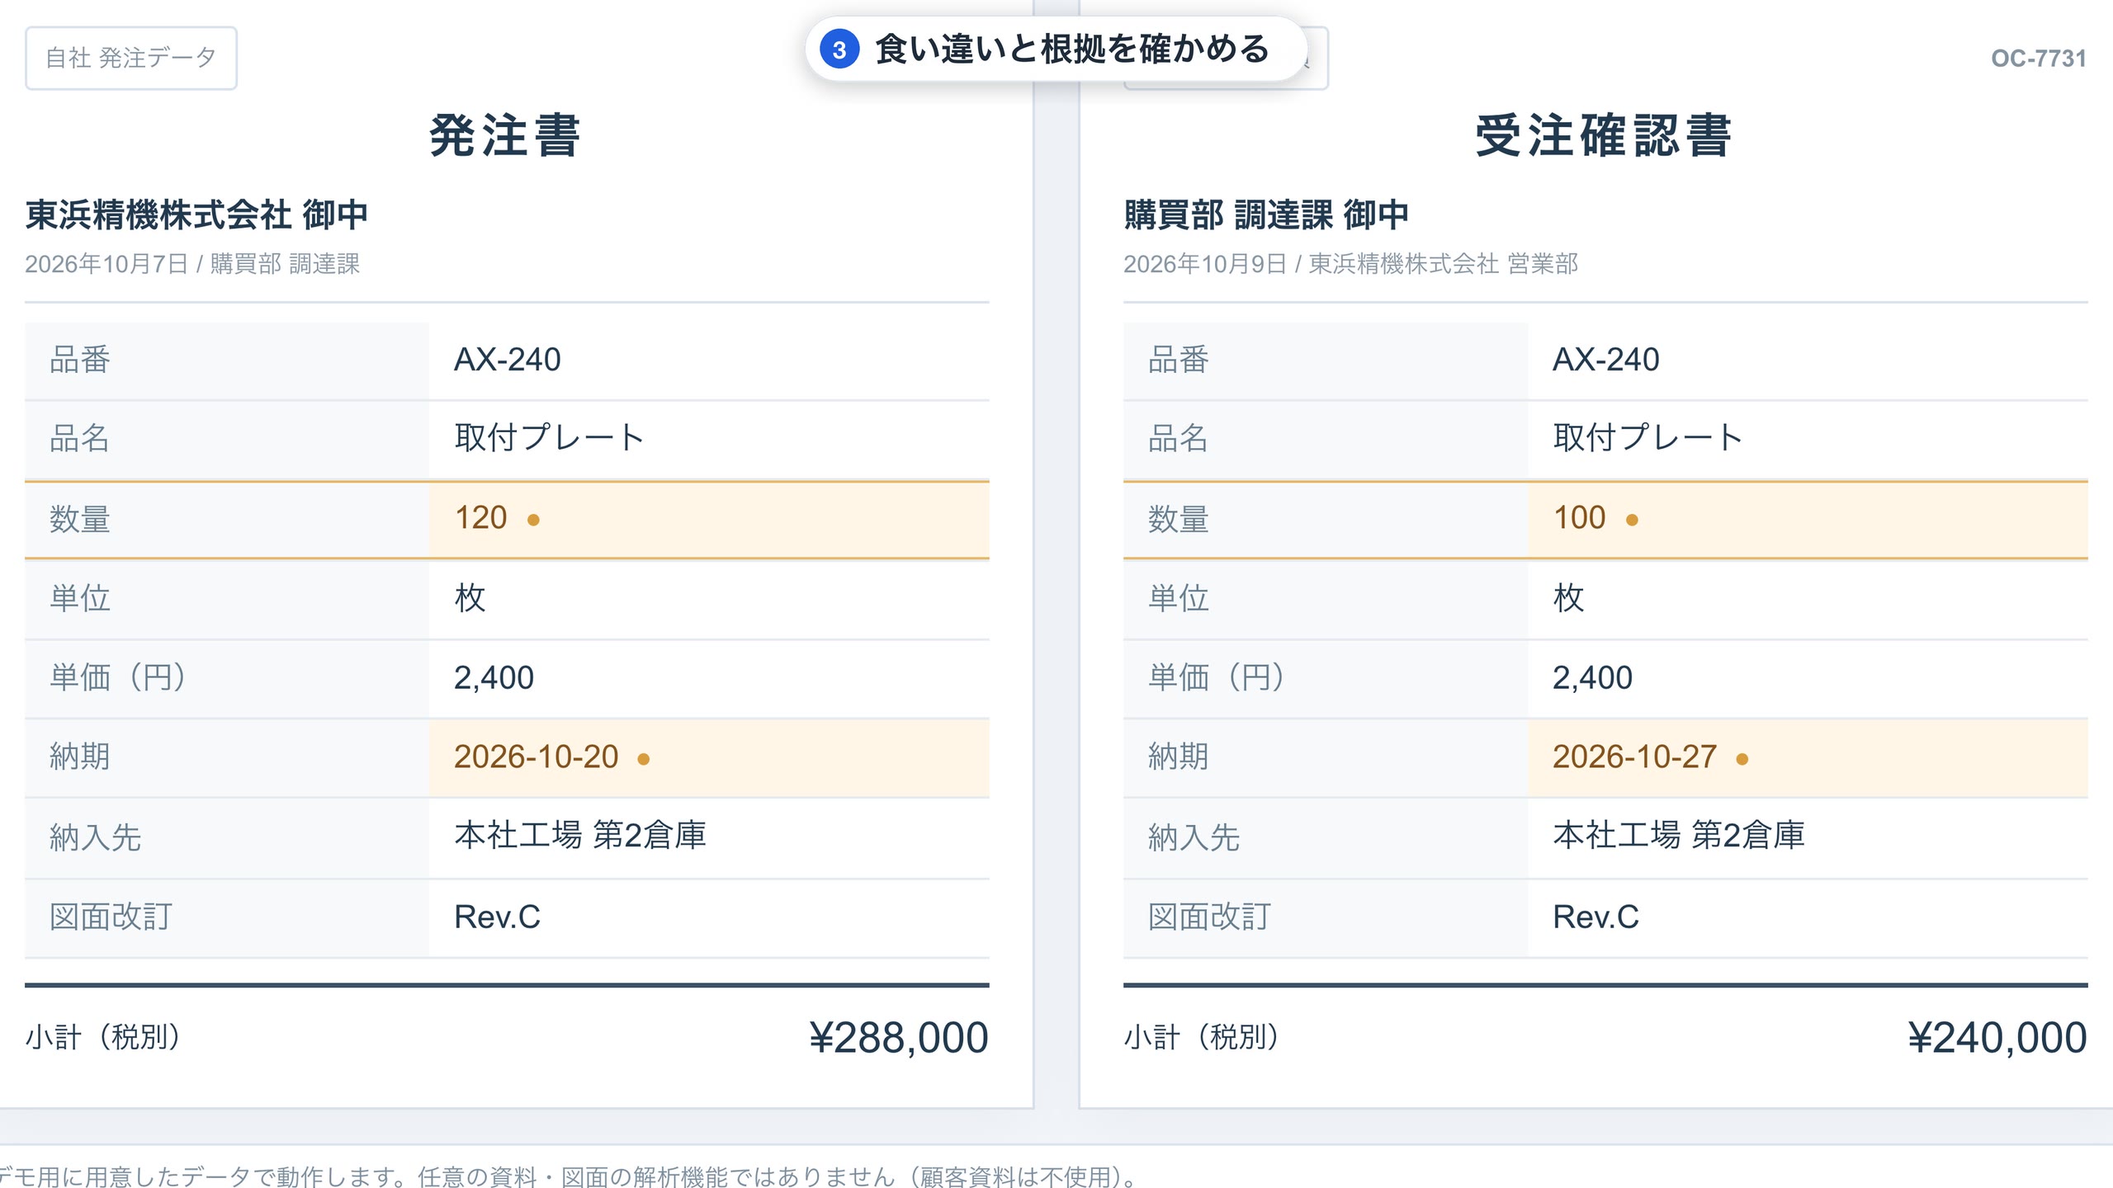The height and width of the screenshot is (1188, 2113).
Task: Click the date line 2026年10月7日 / 購買部 調達課
Action: tap(192, 264)
